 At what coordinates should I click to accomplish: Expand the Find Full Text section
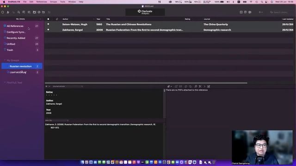5,83
